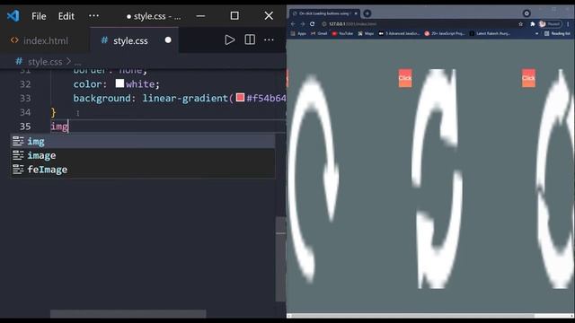Click the VS Code logo icon
The width and height of the screenshot is (575, 323).
[13, 16]
